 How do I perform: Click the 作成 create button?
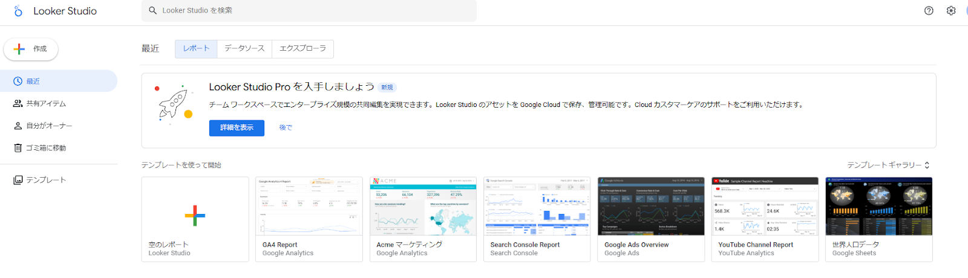coord(31,49)
